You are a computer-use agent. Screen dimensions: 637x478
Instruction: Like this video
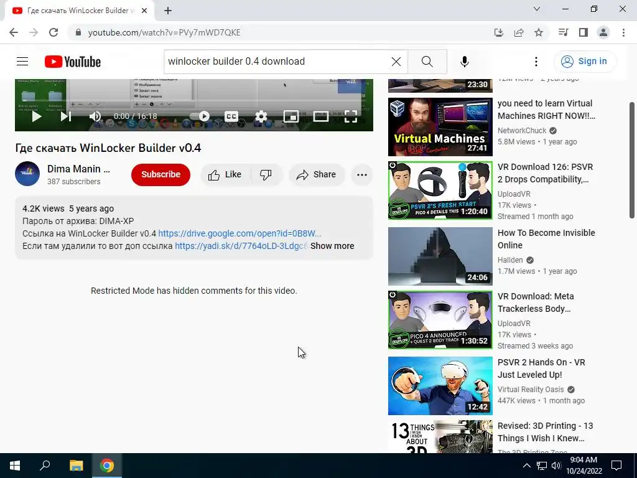(225, 175)
